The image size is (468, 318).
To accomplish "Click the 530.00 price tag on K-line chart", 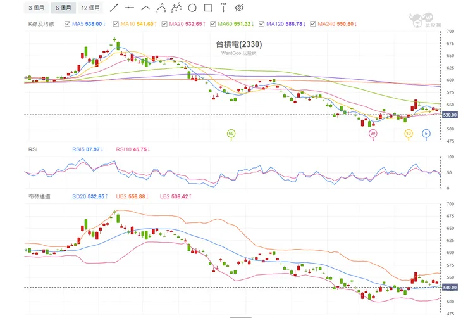I will pyautogui.click(x=450, y=115).
